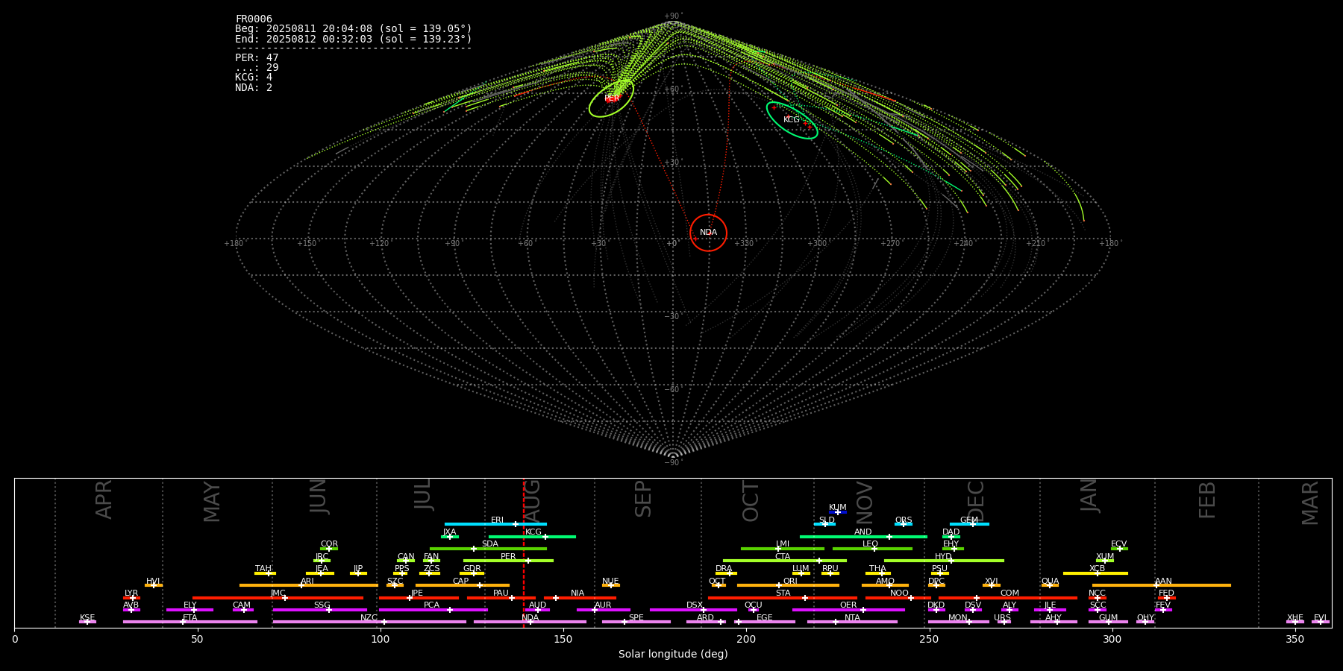The image size is (1343, 671).
Task: Select the CTA light green shower bar
Action: click(x=785, y=561)
